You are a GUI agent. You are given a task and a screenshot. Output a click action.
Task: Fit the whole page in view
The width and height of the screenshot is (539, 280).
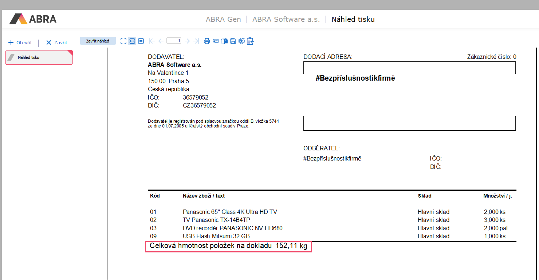[x=123, y=41]
